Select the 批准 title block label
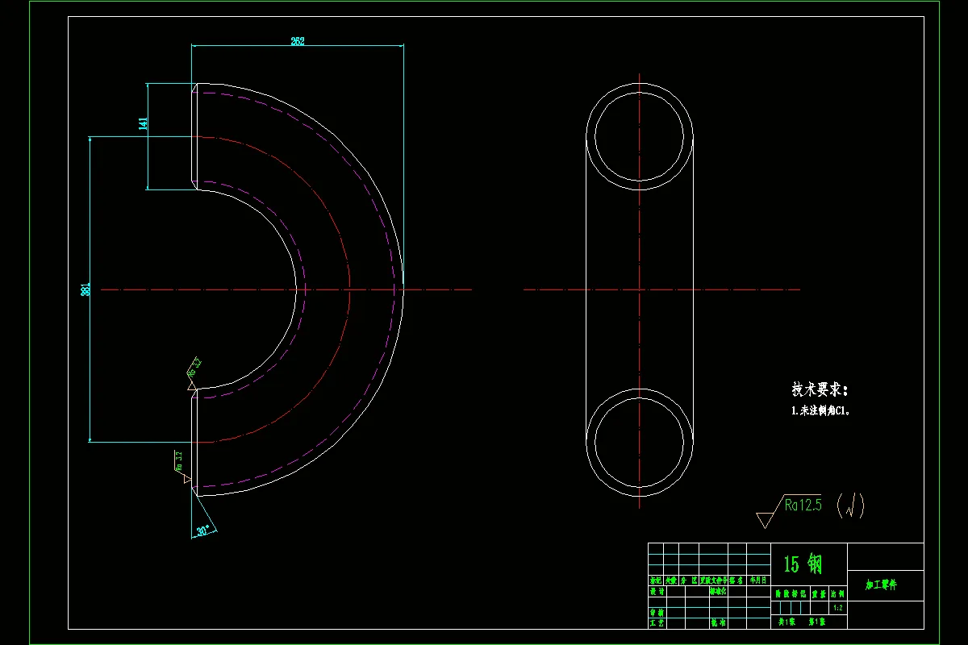Image resolution: width=968 pixels, height=645 pixels. 718,622
